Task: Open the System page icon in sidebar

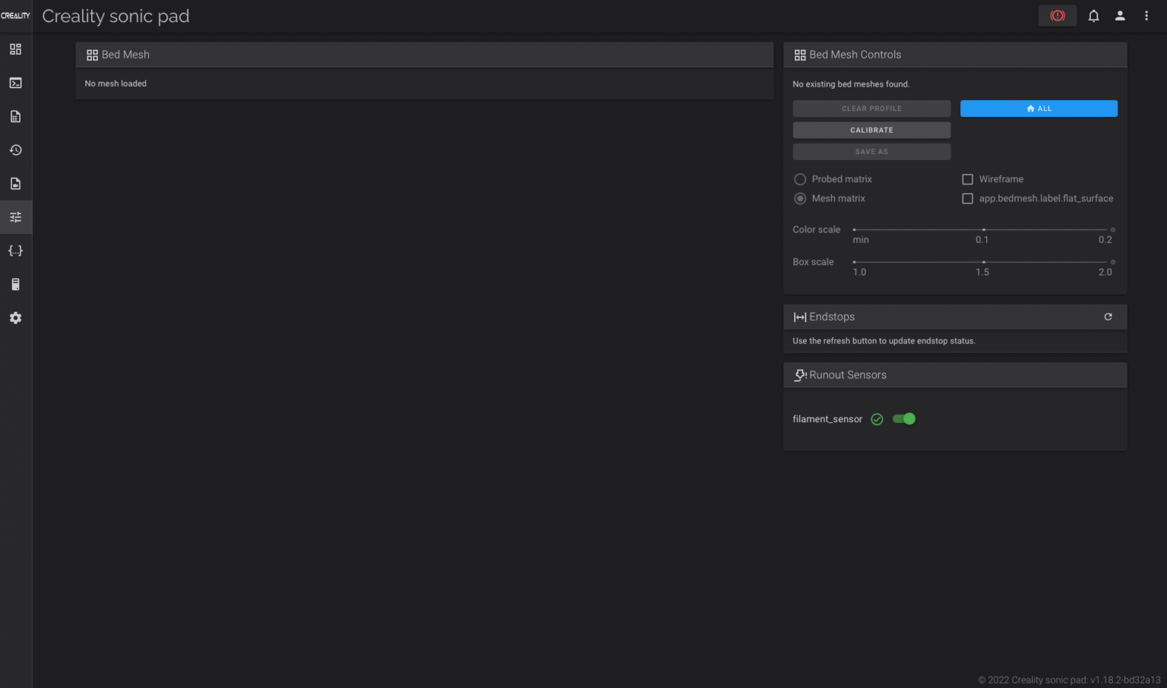Action: pos(15,284)
